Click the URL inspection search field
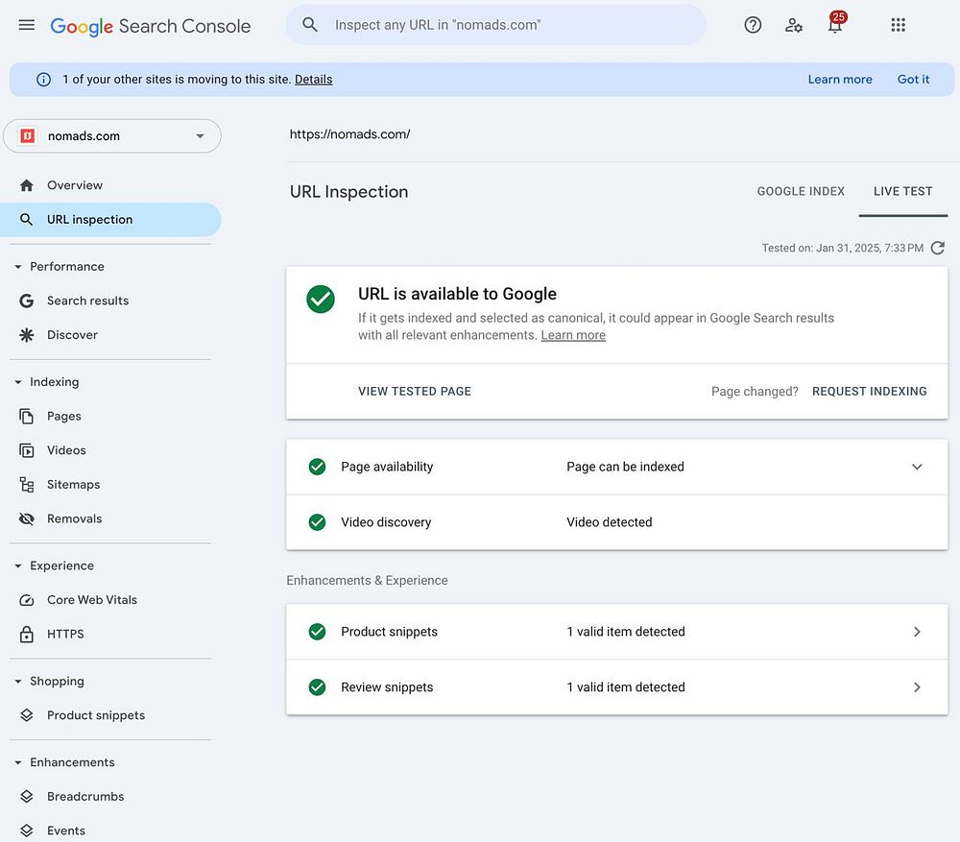 click(509, 25)
